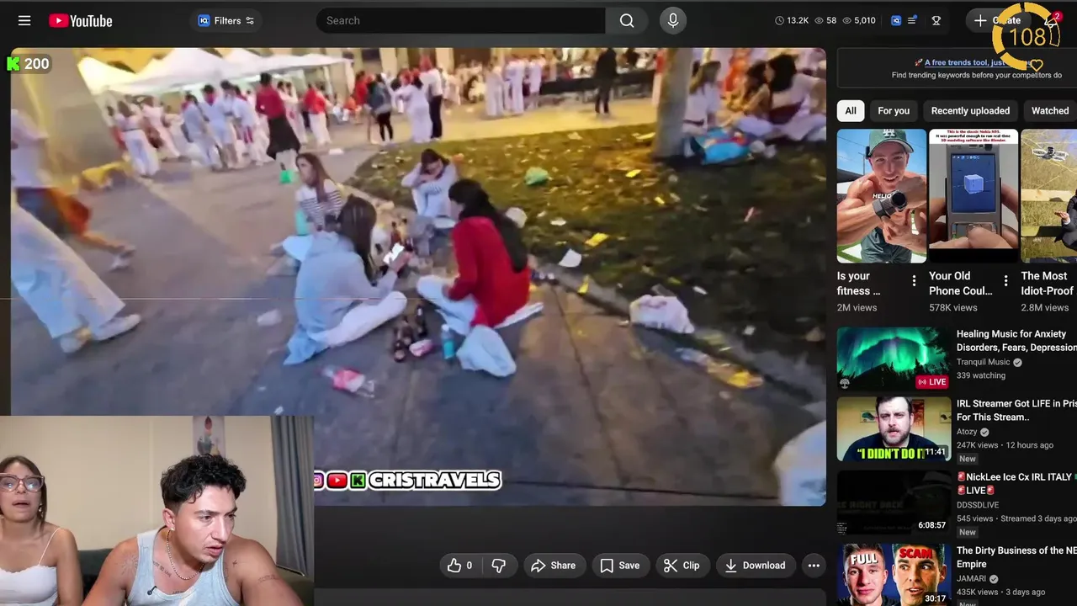Click '435K views · 3 days ago' text
Viewport: 1077px width, 606px height.
click(1001, 592)
